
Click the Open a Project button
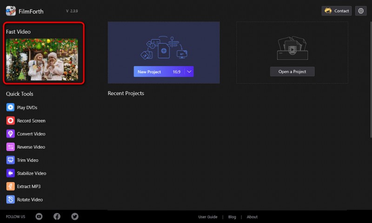pos(292,72)
